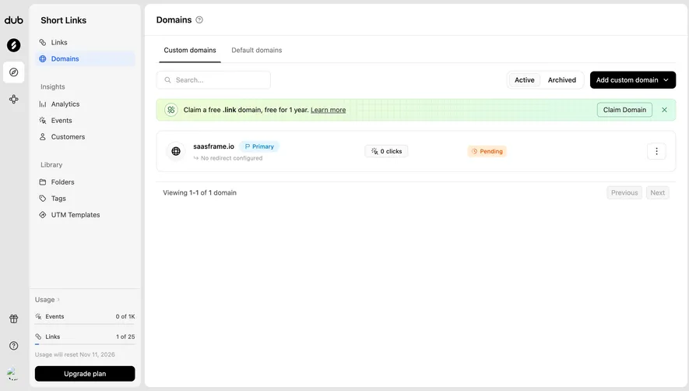Dismiss the free .link domain banner
The image size is (689, 391).
664,110
